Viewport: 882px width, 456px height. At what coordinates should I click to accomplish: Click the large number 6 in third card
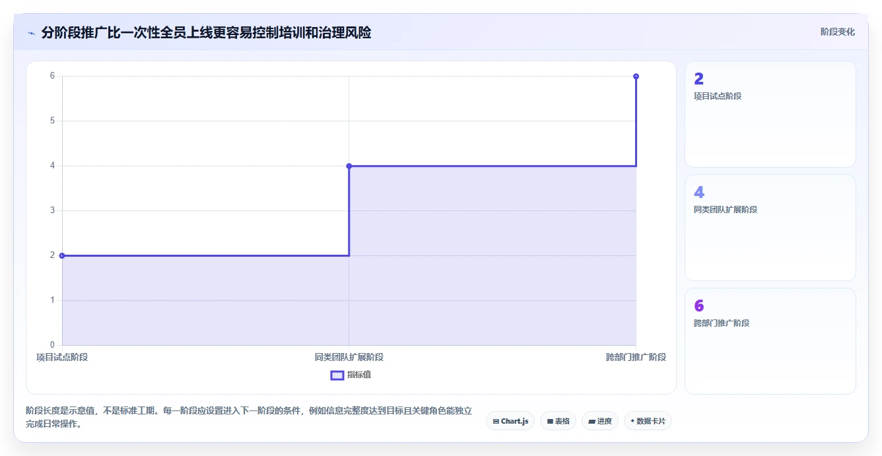699,306
